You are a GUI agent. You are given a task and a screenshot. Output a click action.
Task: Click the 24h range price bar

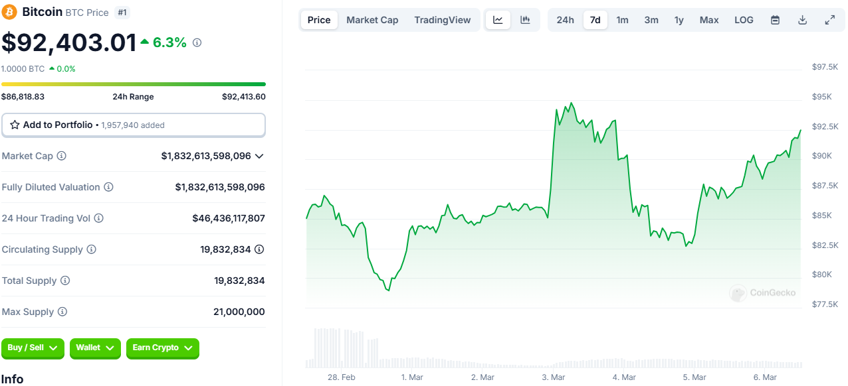pyautogui.click(x=133, y=84)
